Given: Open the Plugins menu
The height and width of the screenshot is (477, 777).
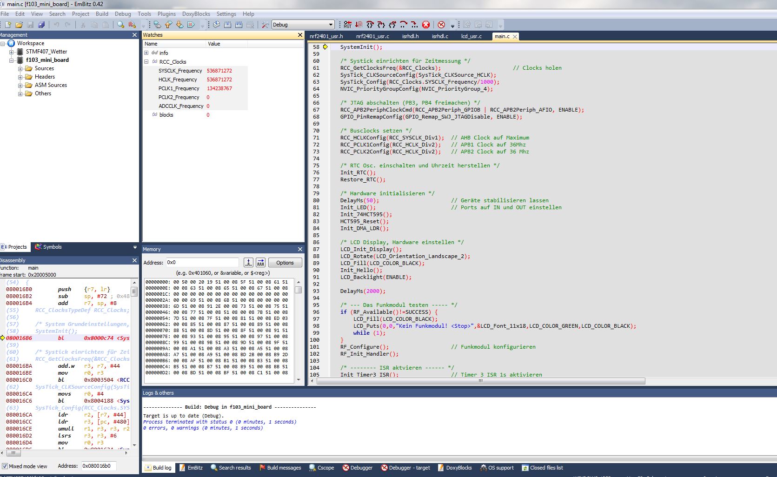Looking at the screenshot, I should pos(166,14).
